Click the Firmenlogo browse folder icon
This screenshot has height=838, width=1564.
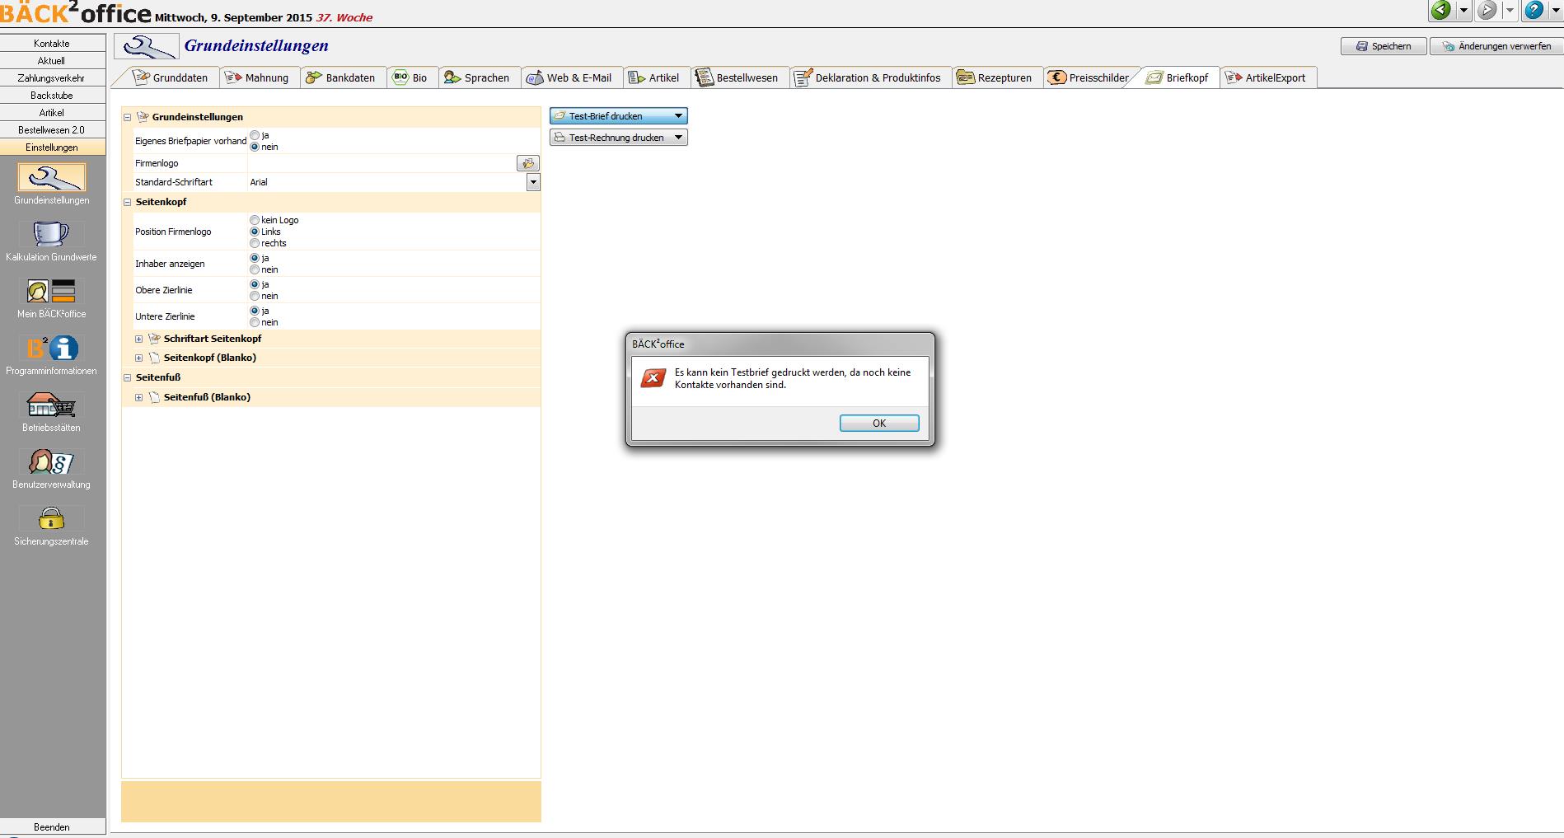[x=527, y=163]
